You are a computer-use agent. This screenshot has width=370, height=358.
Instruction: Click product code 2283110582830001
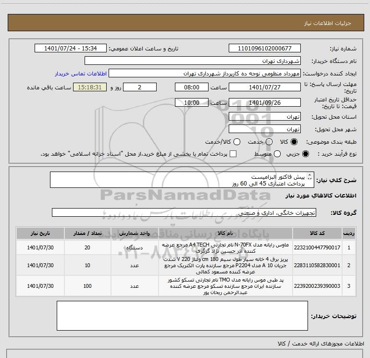[317, 265]
